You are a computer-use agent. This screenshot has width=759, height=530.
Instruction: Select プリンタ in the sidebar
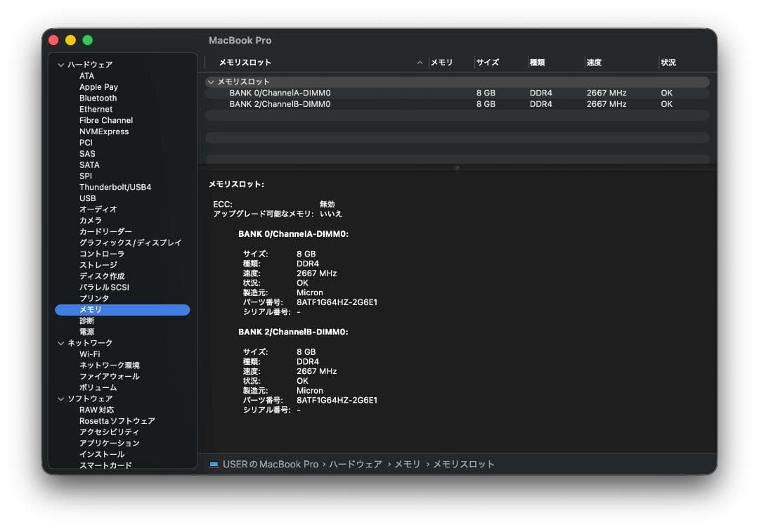coord(94,299)
